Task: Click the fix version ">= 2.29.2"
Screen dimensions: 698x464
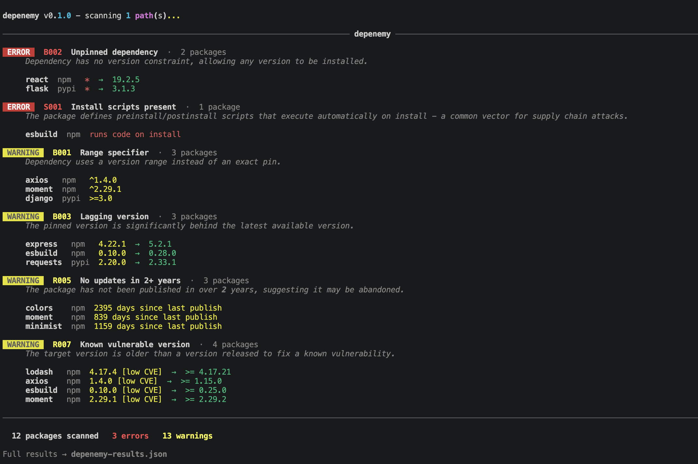Action: point(206,399)
